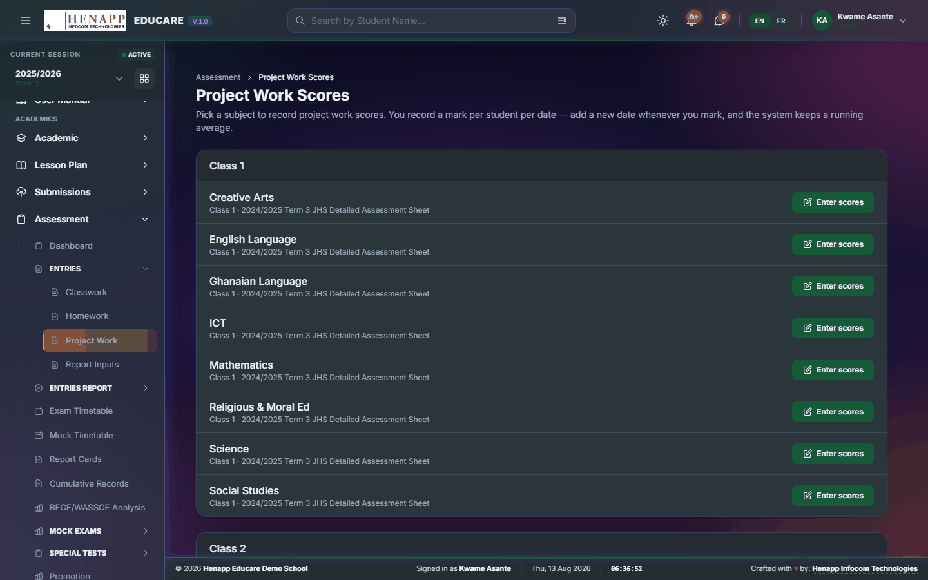Expand SPECIAL TESTS chevron
Image resolution: width=928 pixels, height=580 pixels.
(x=146, y=553)
